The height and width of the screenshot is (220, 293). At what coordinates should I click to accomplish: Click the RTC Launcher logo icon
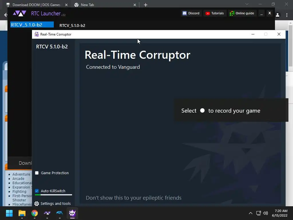click(x=19, y=13)
